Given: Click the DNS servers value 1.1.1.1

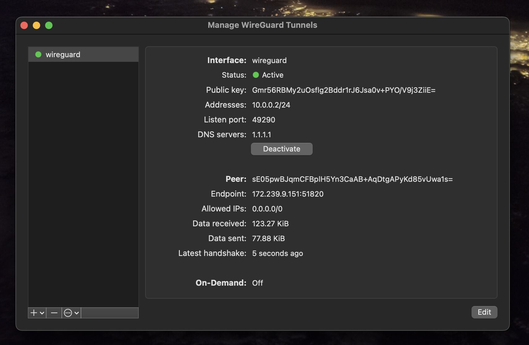Looking at the screenshot, I should (261, 134).
